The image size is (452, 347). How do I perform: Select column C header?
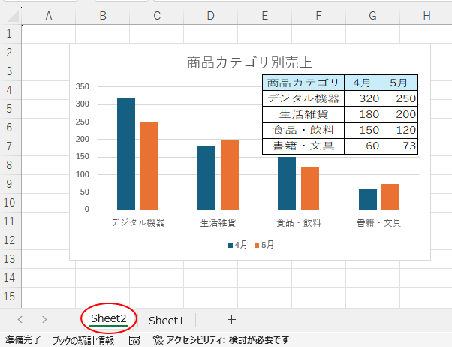(156, 16)
